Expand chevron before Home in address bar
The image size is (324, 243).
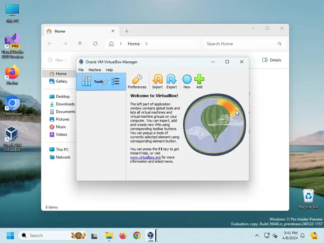click(x=121, y=44)
